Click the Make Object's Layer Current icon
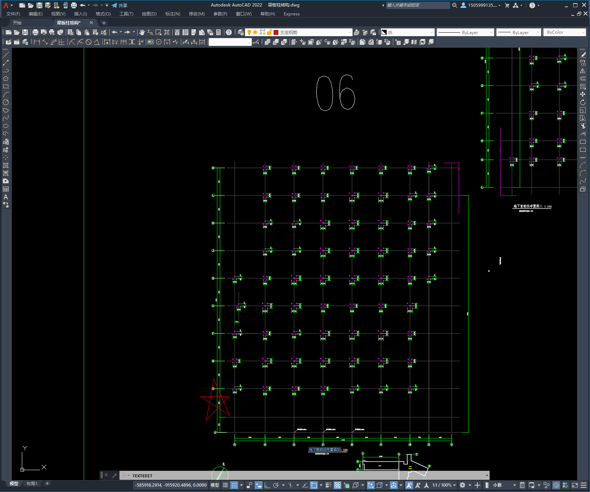Screen dimensions: 590x492 pos(357,32)
